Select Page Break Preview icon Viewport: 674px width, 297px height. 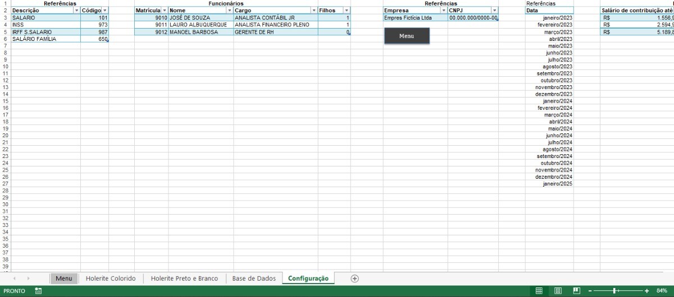coord(577,291)
